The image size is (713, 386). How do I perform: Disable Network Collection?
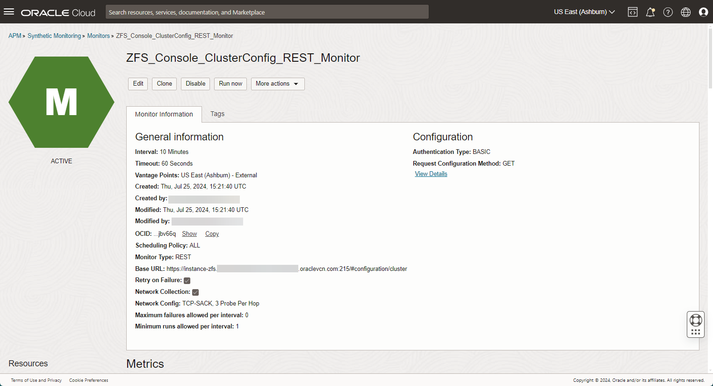click(195, 292)
